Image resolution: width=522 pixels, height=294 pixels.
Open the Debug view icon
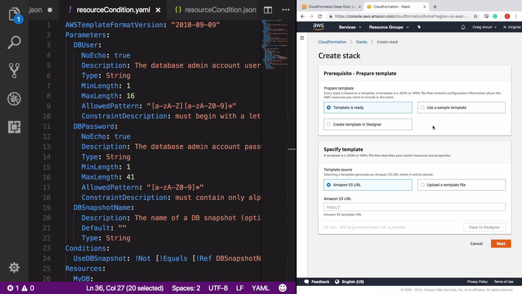14,99
